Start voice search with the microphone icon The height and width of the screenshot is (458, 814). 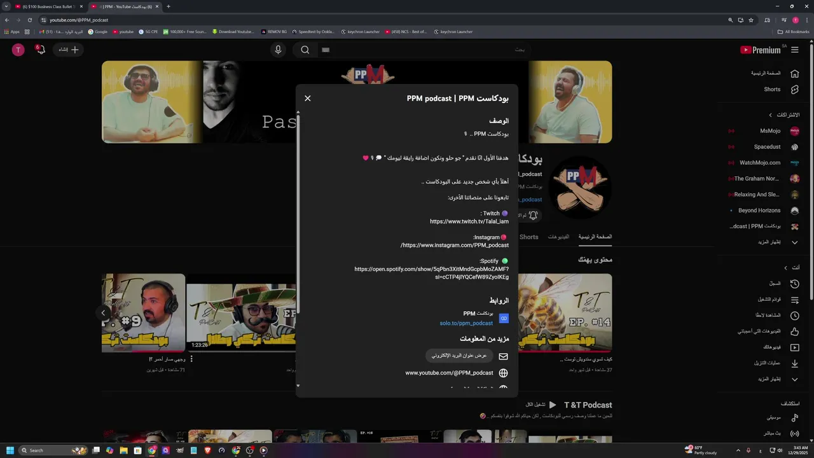278,50
